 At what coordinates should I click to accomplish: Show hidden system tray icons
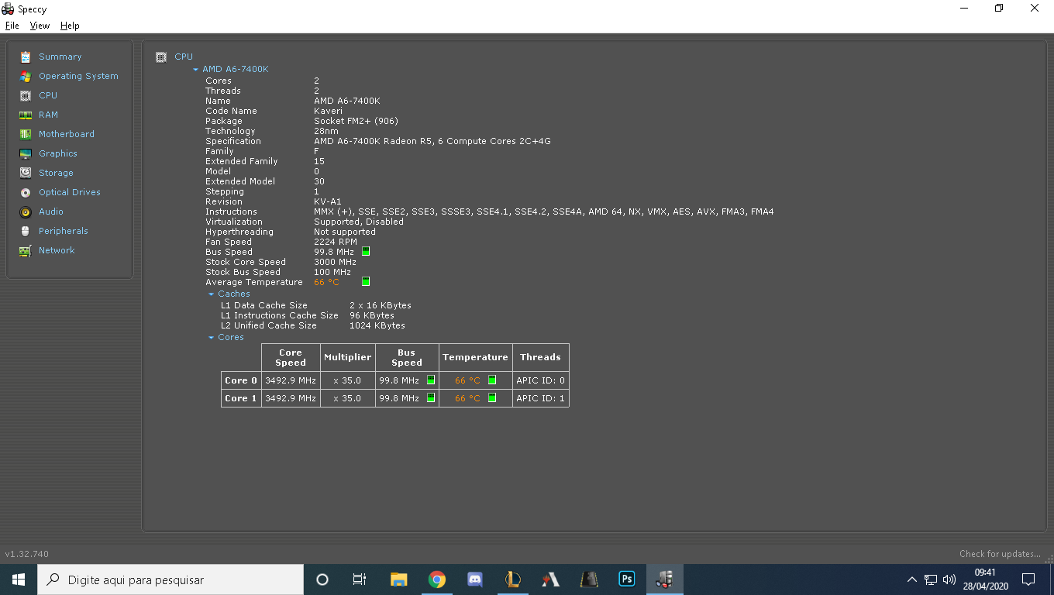coord(911,580)
